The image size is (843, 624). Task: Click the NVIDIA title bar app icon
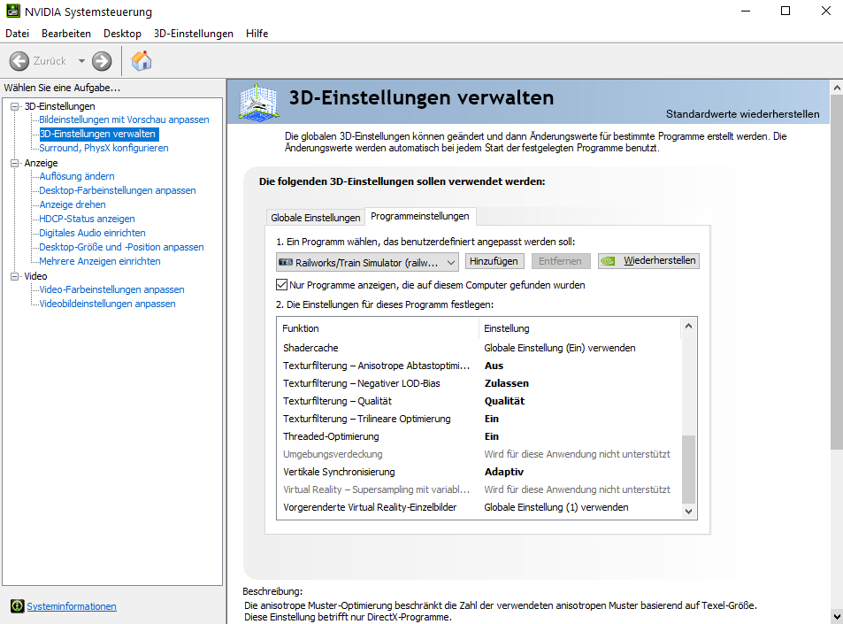tap(13, 12)
